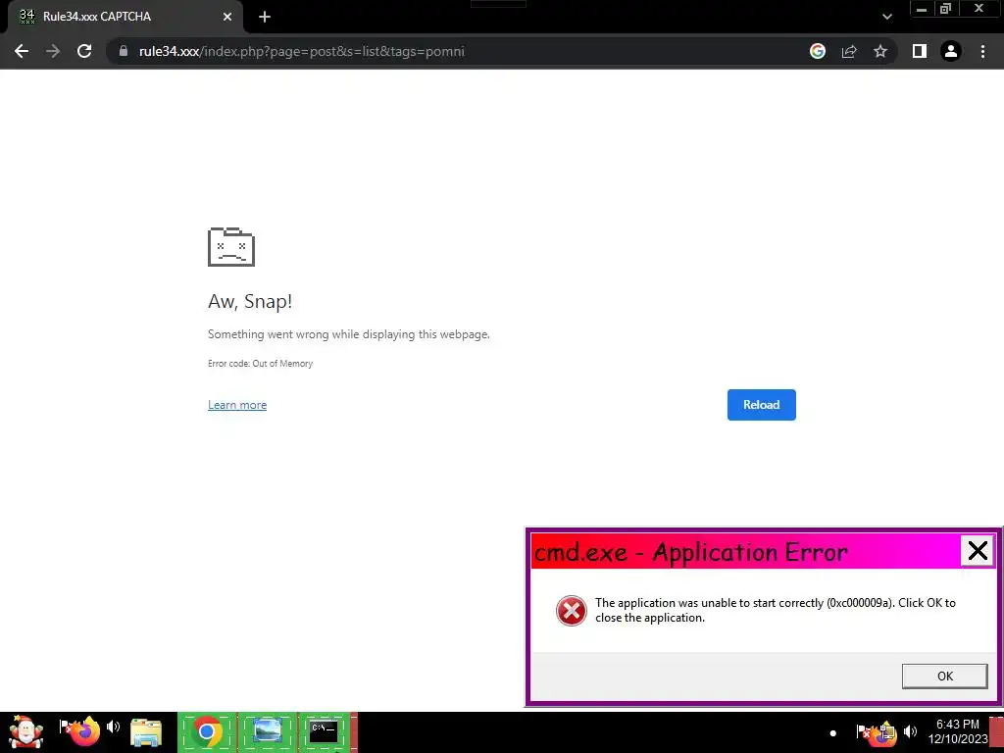The width and height of the screenshot is (1004, 753).
Task: Click the browser forward arrow
Action: coord(53,51)
